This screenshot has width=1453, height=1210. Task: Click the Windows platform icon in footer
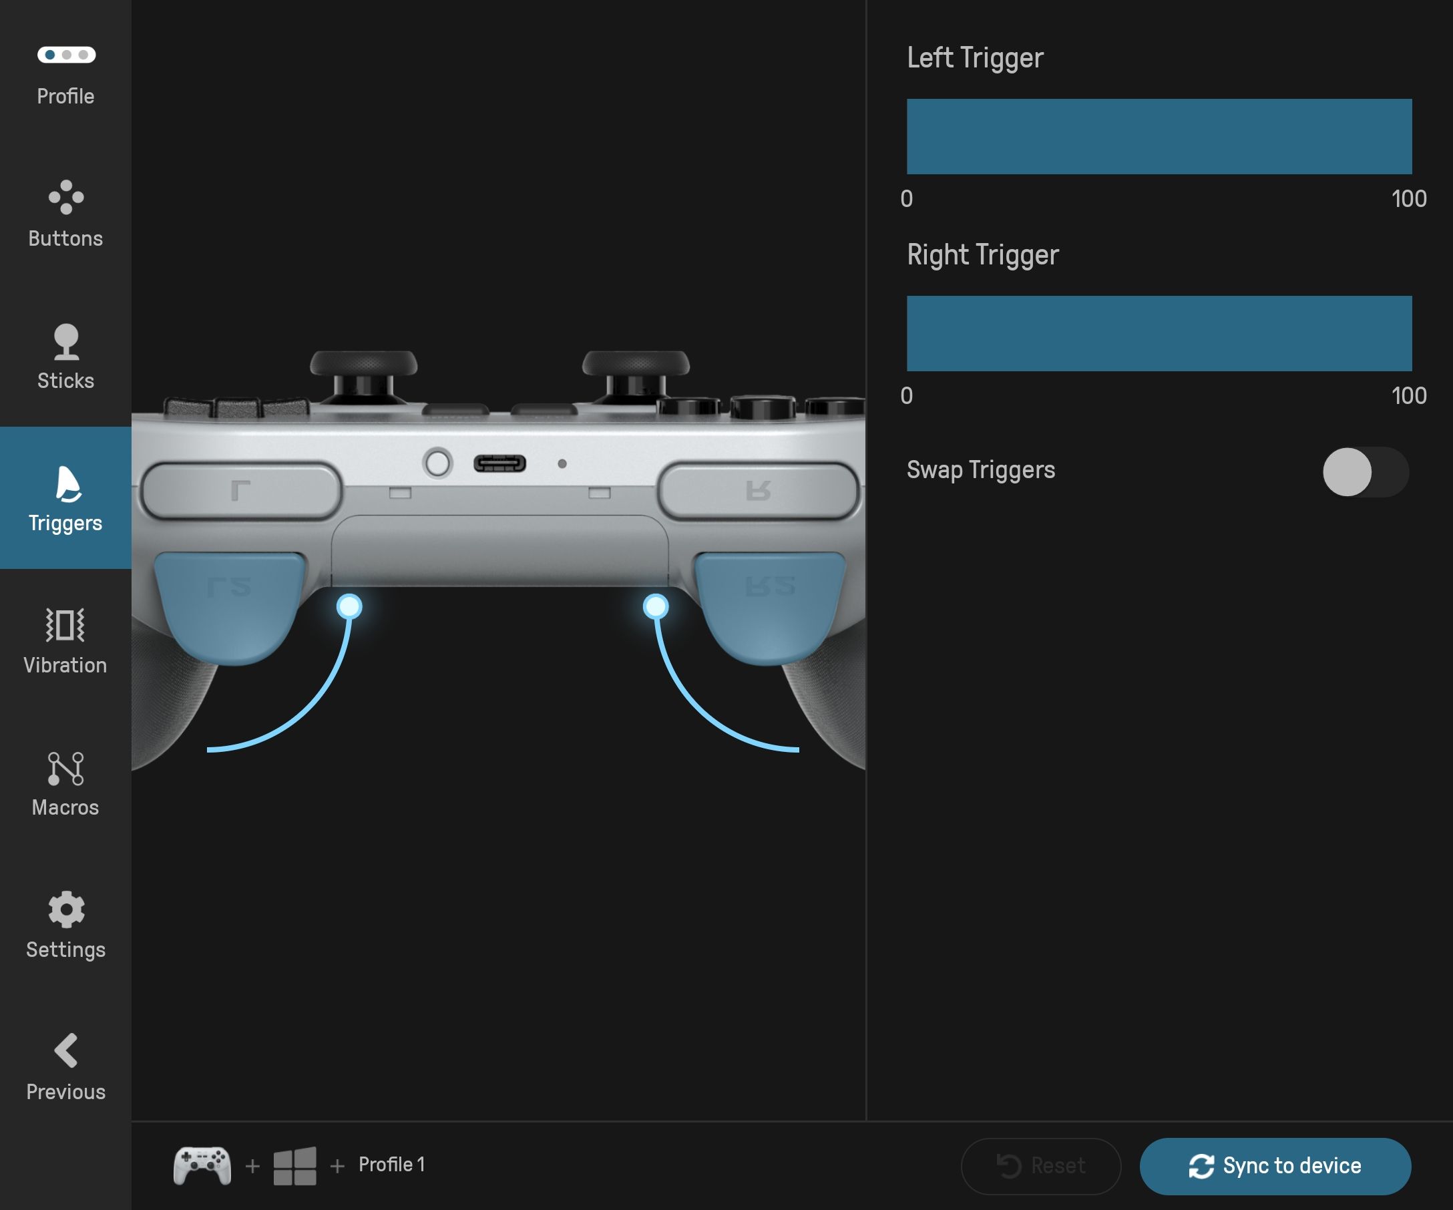point(294,1166)
